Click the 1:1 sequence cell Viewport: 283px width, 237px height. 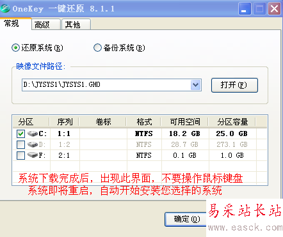coord(64,134)
